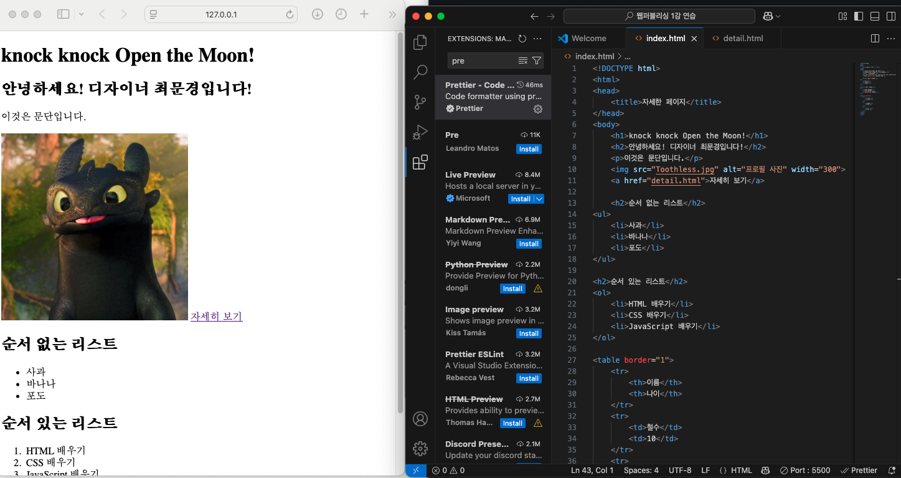Open the Extensions view more actions menu
This screenshot has height=478, width=901.
pos(537,39)
